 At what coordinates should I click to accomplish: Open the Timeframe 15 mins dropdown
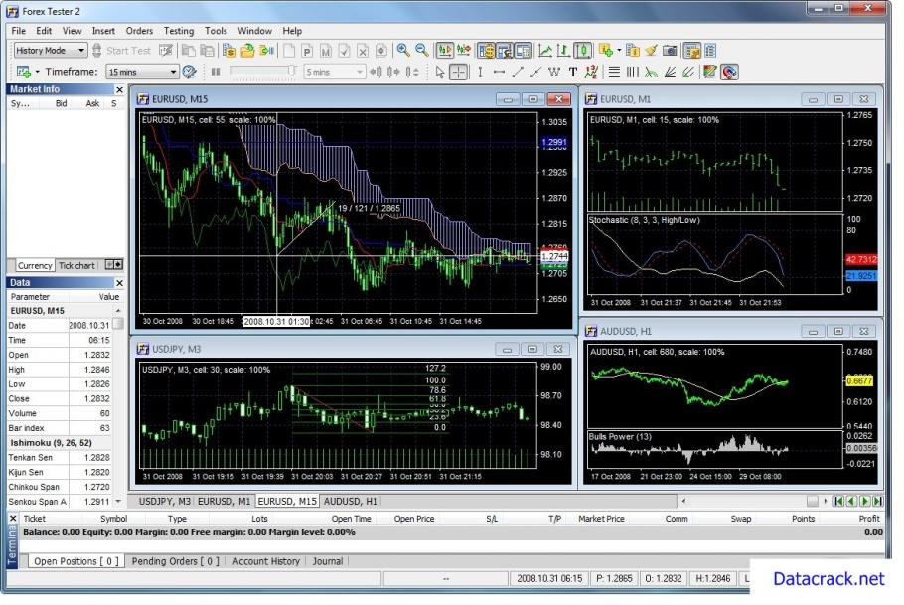coord(143,72)
